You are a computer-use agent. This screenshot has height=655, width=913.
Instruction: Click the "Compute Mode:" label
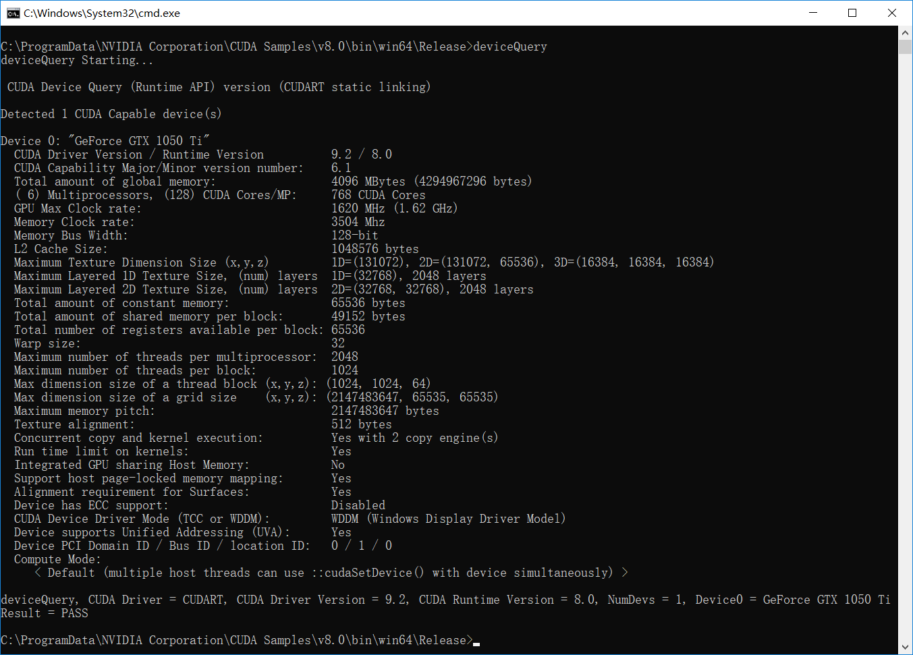coord(57,559)
